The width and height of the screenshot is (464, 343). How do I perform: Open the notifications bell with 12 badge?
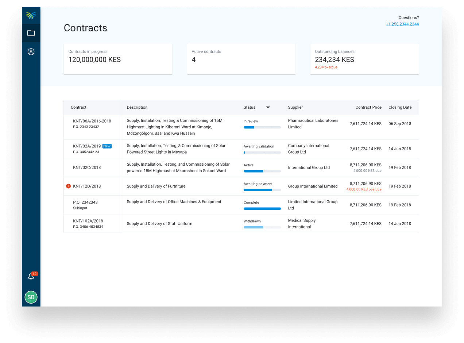[x=31, y=277]
